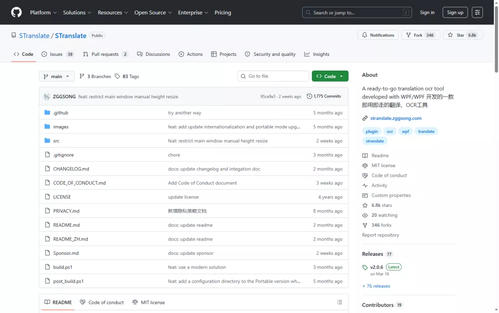Select the Code of conduct tab
Viewport: 499px width, 313px height.
[102, 302]
